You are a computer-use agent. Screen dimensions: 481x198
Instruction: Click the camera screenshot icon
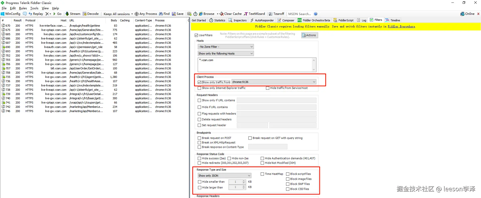pos(189,14)
